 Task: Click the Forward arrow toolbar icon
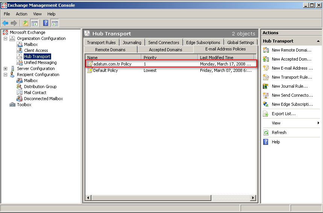click(14, 23)
